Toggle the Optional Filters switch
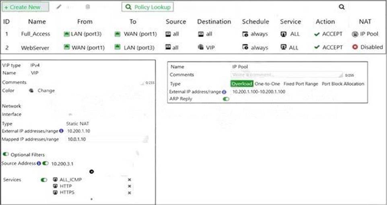 tap(6, 155)
